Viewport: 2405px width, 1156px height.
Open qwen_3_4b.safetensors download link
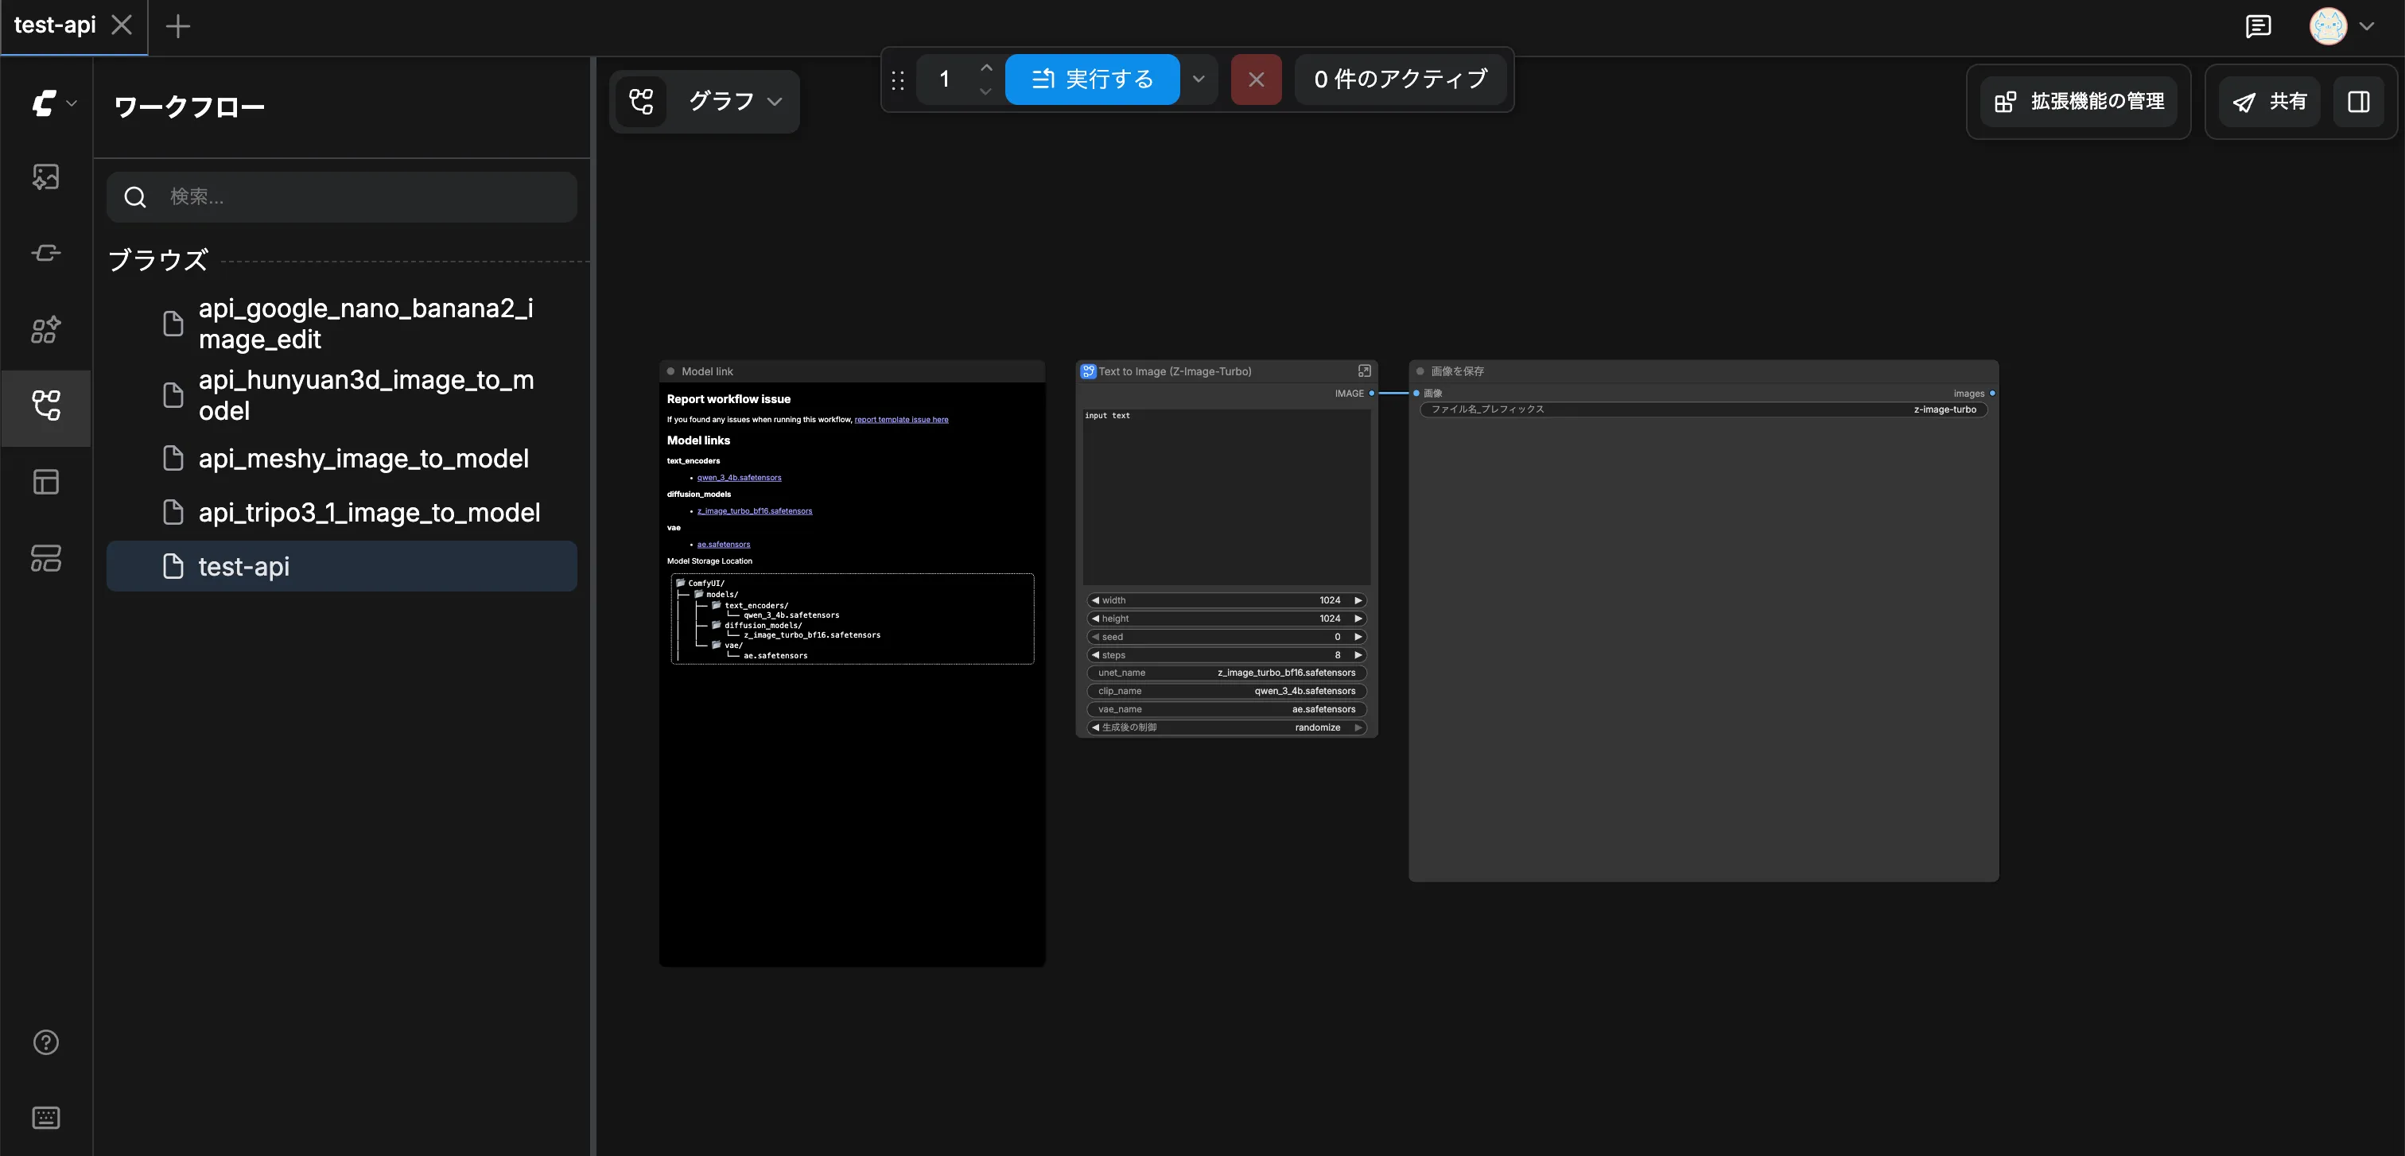pyautogui.click(x=740, y=478)
